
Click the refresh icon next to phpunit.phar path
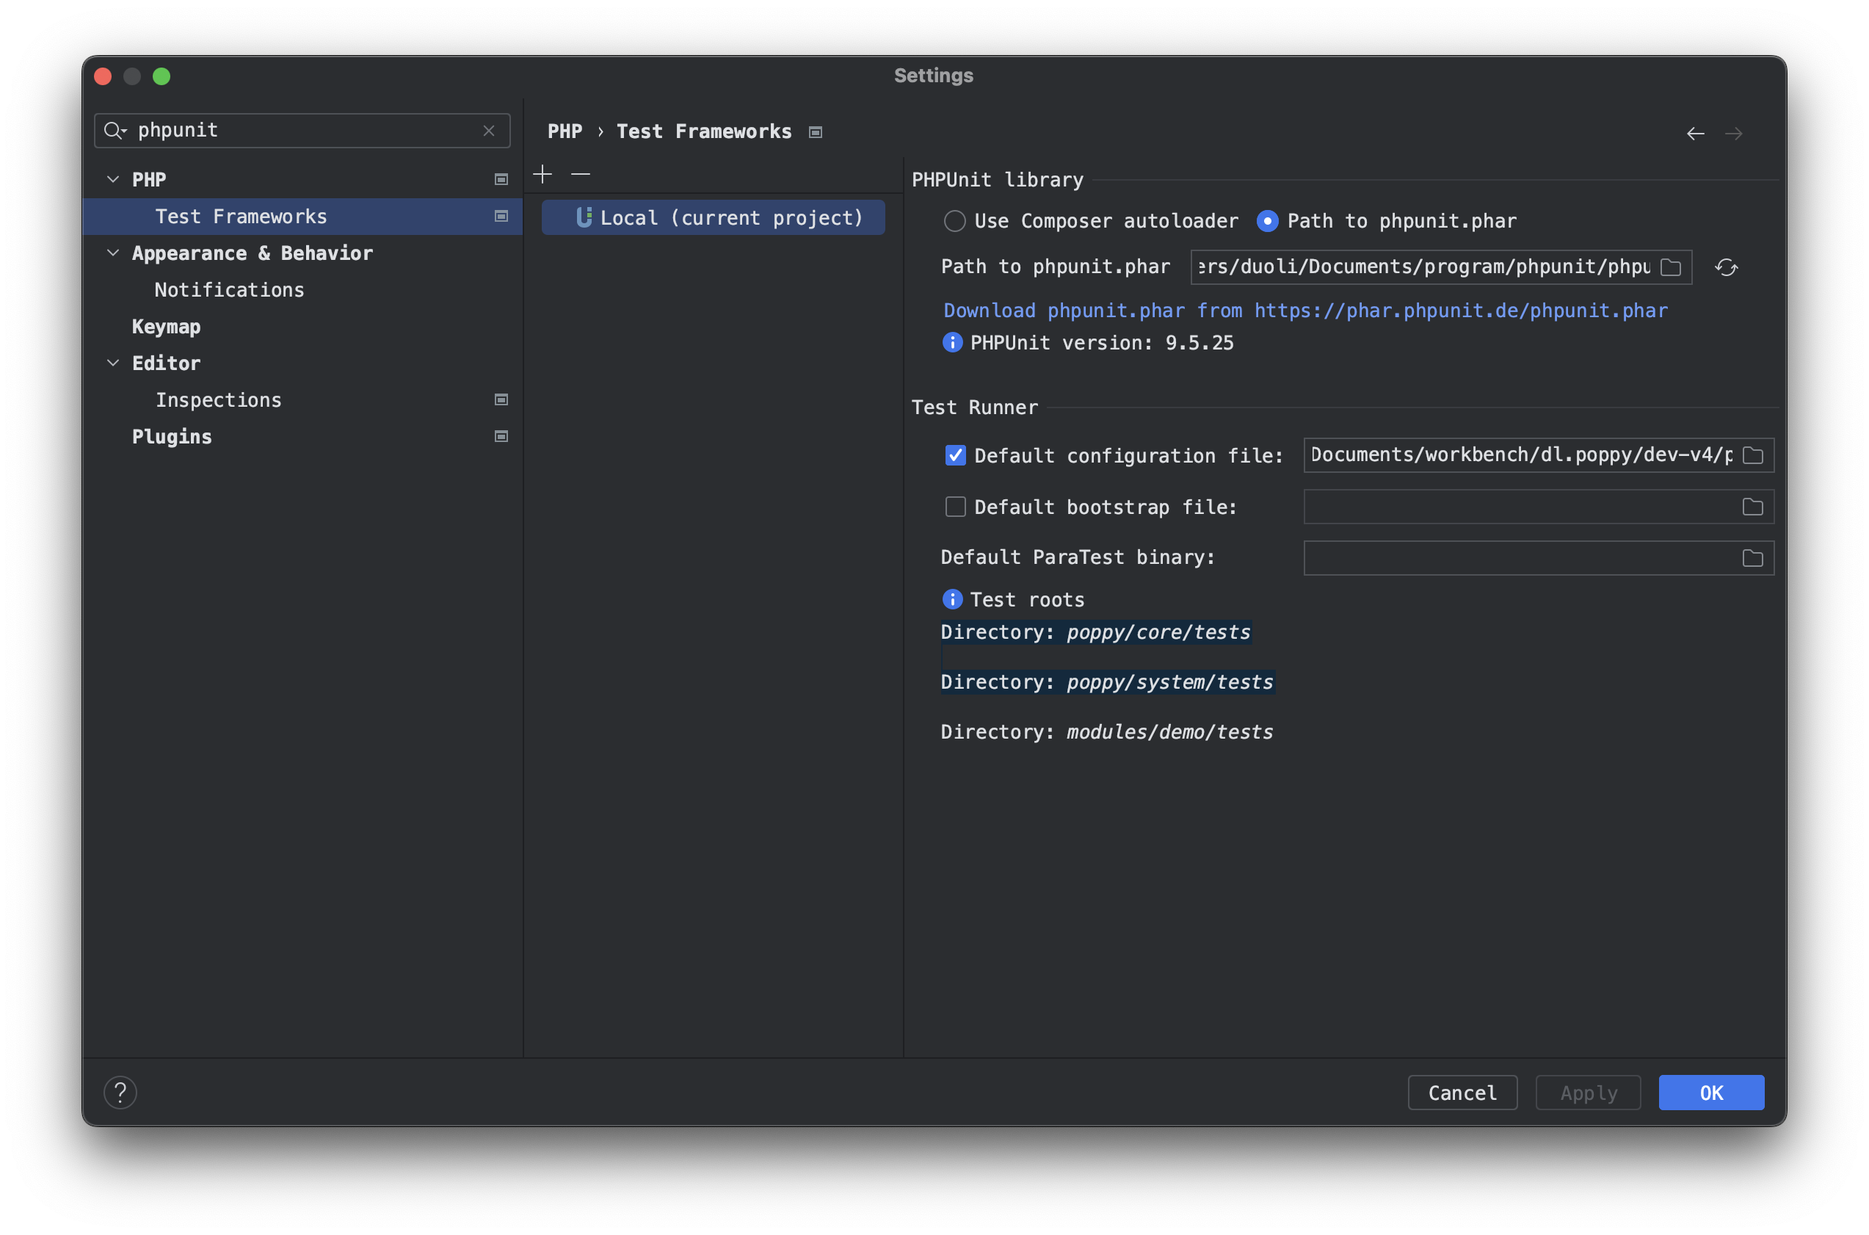coord(1726,268)
